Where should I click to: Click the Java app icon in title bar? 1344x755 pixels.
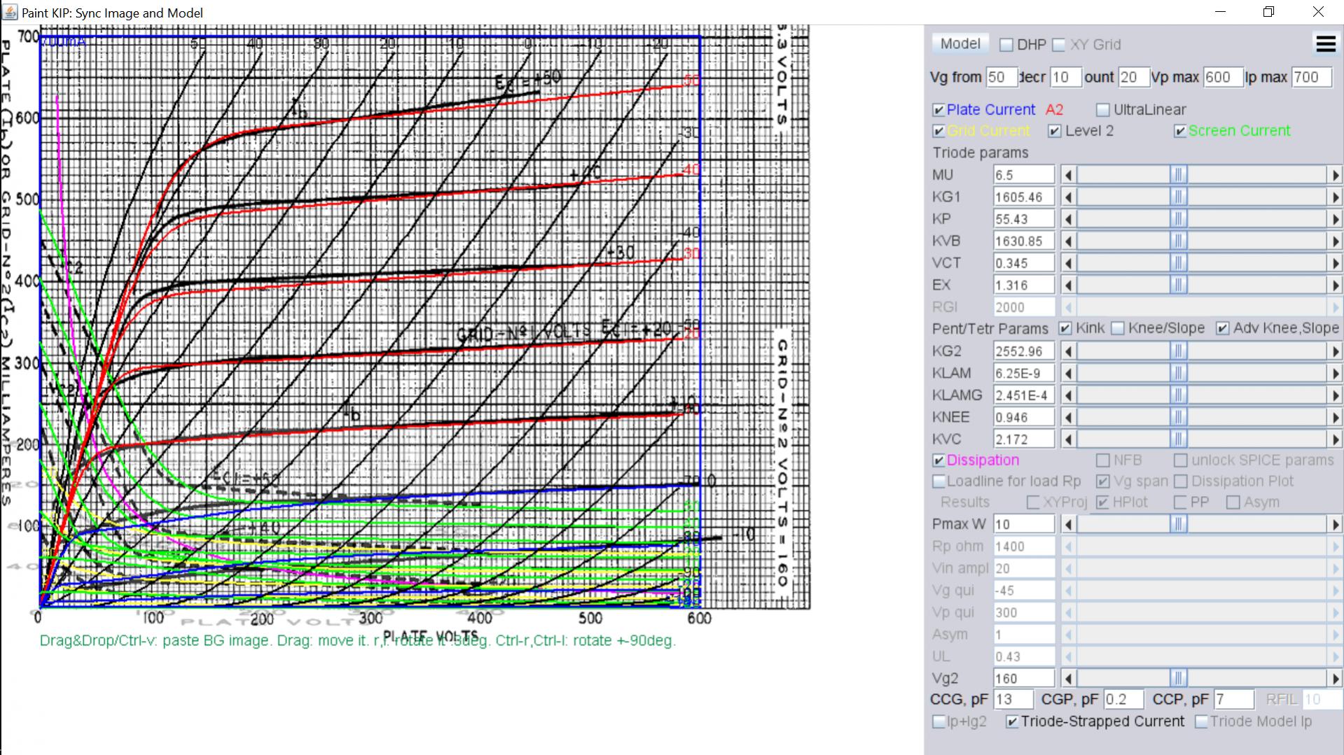click(x=10, y=13)
